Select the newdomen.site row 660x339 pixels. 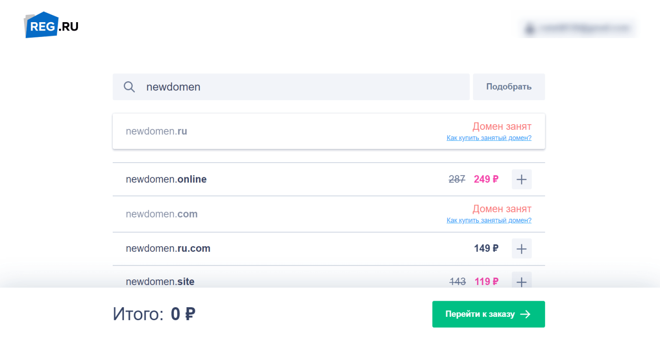click(x=329, y=278)
